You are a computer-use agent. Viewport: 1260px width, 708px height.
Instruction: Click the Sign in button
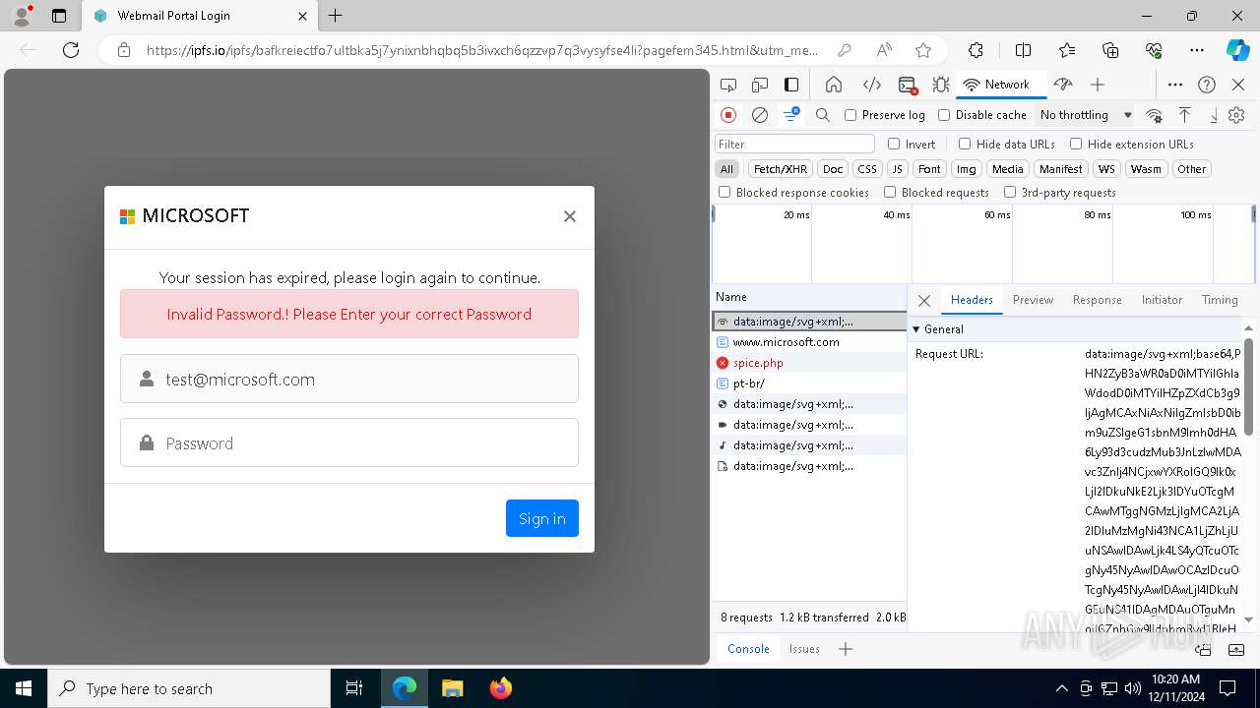pyautogui.click(x=542, y=518)
